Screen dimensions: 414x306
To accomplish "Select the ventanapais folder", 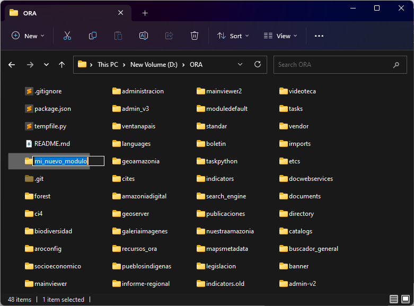I will coord(134,126).
